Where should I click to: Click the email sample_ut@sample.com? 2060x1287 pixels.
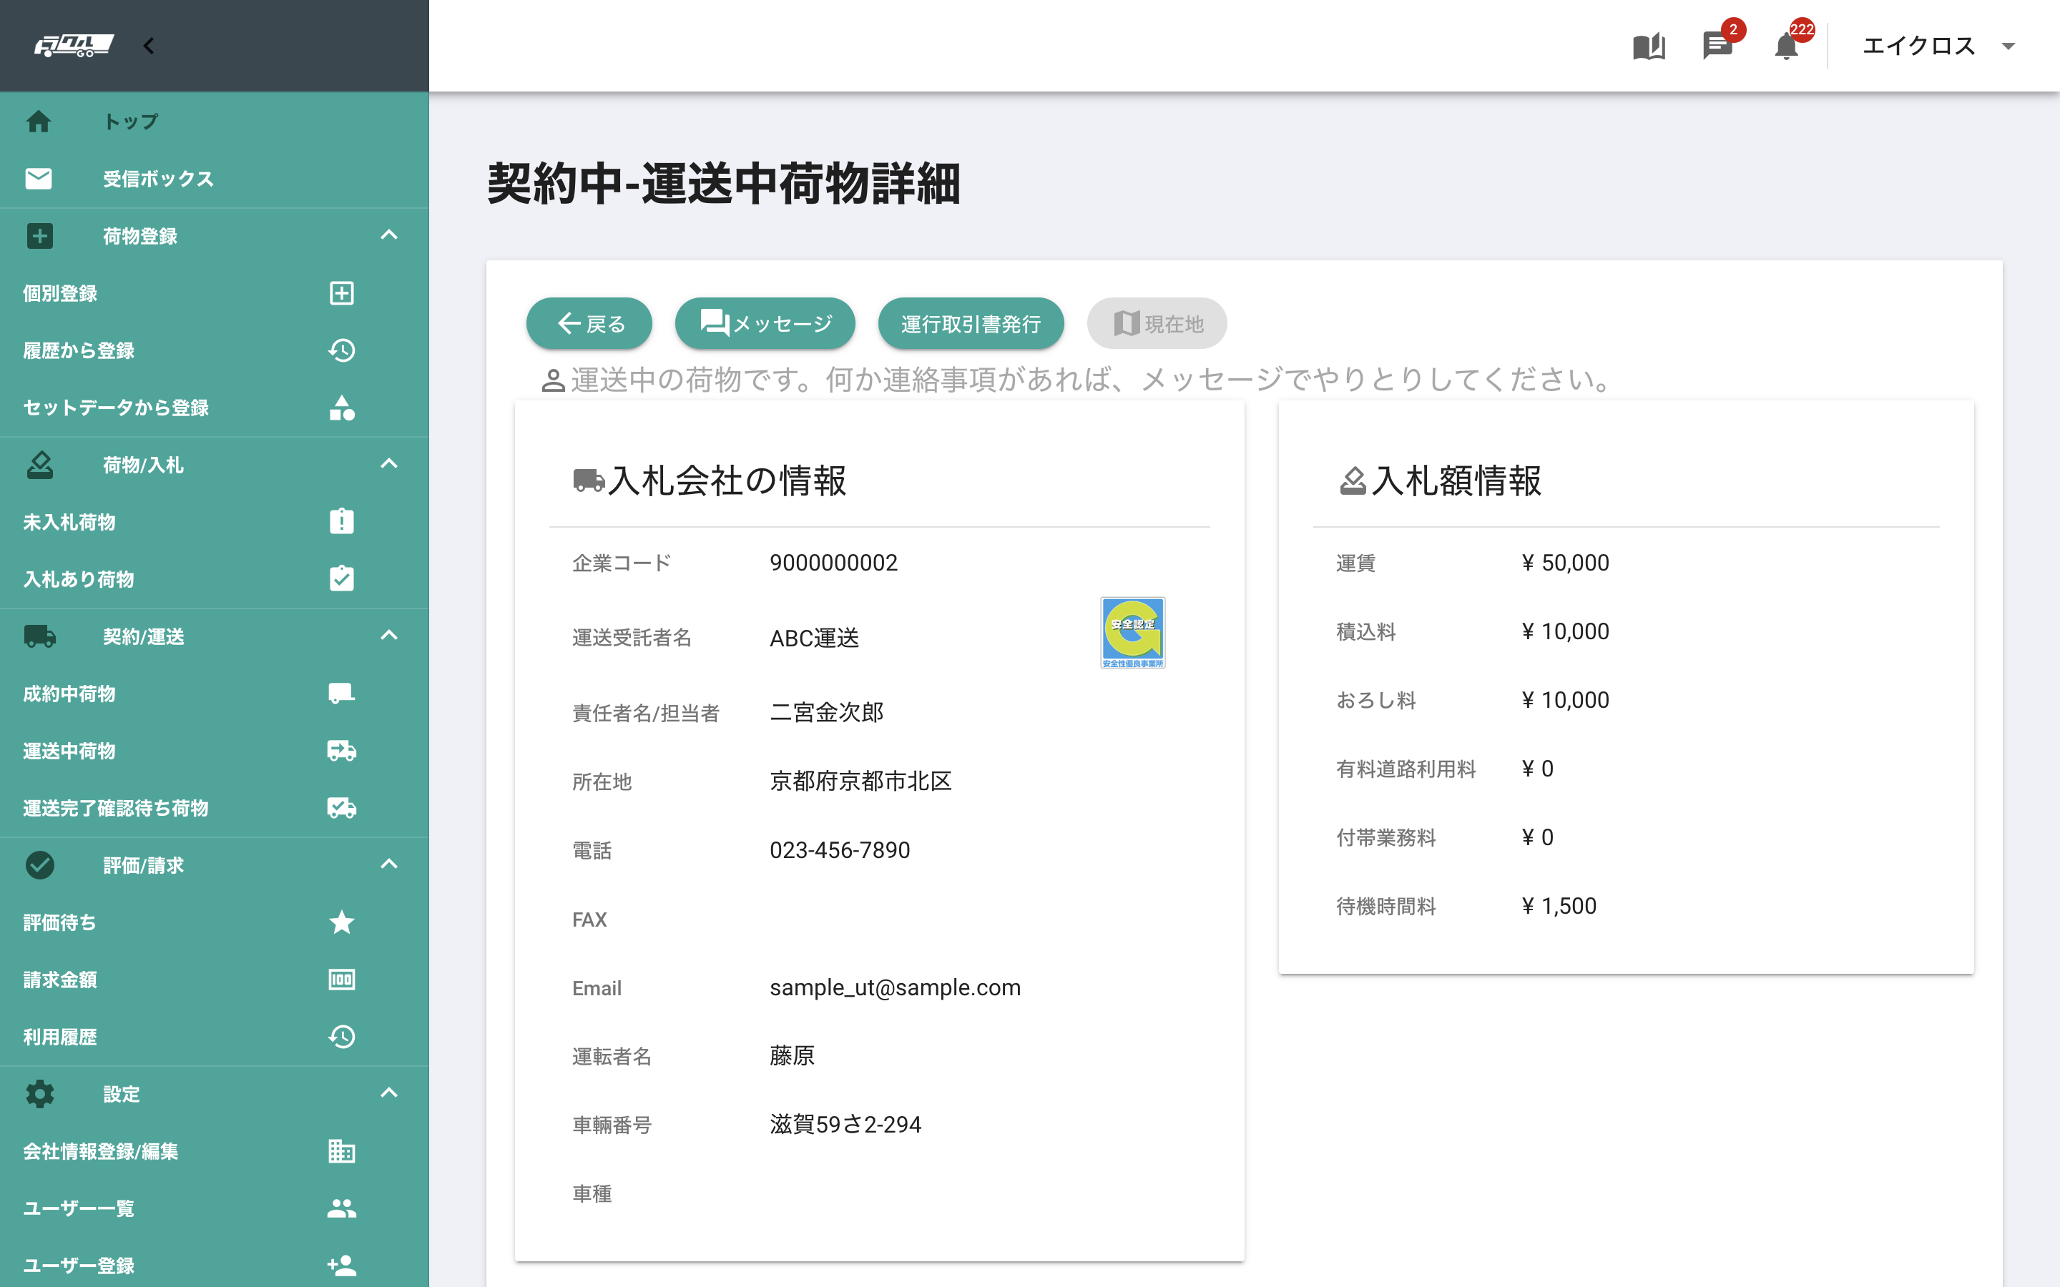pyautogui.click(x=895, y=987)
